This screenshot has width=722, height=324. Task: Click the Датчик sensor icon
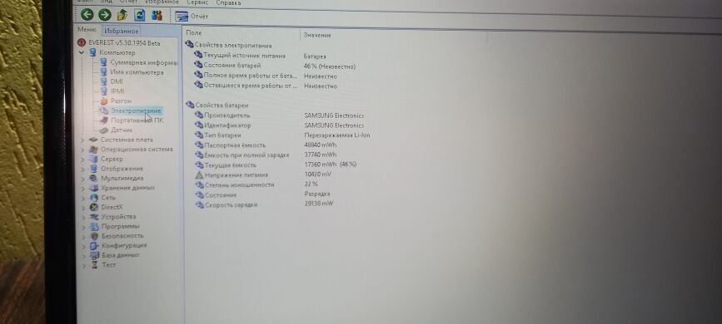(x=103, y=130)
